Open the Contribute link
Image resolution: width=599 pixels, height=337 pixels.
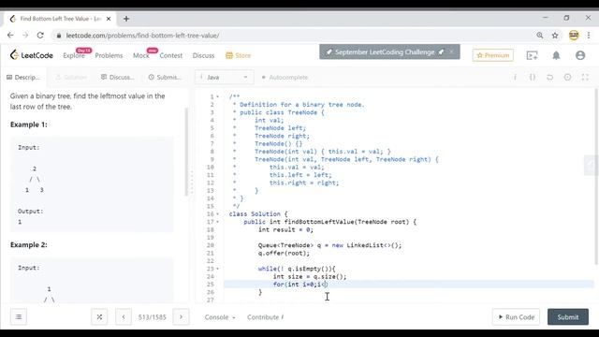(x=265, y=317)
